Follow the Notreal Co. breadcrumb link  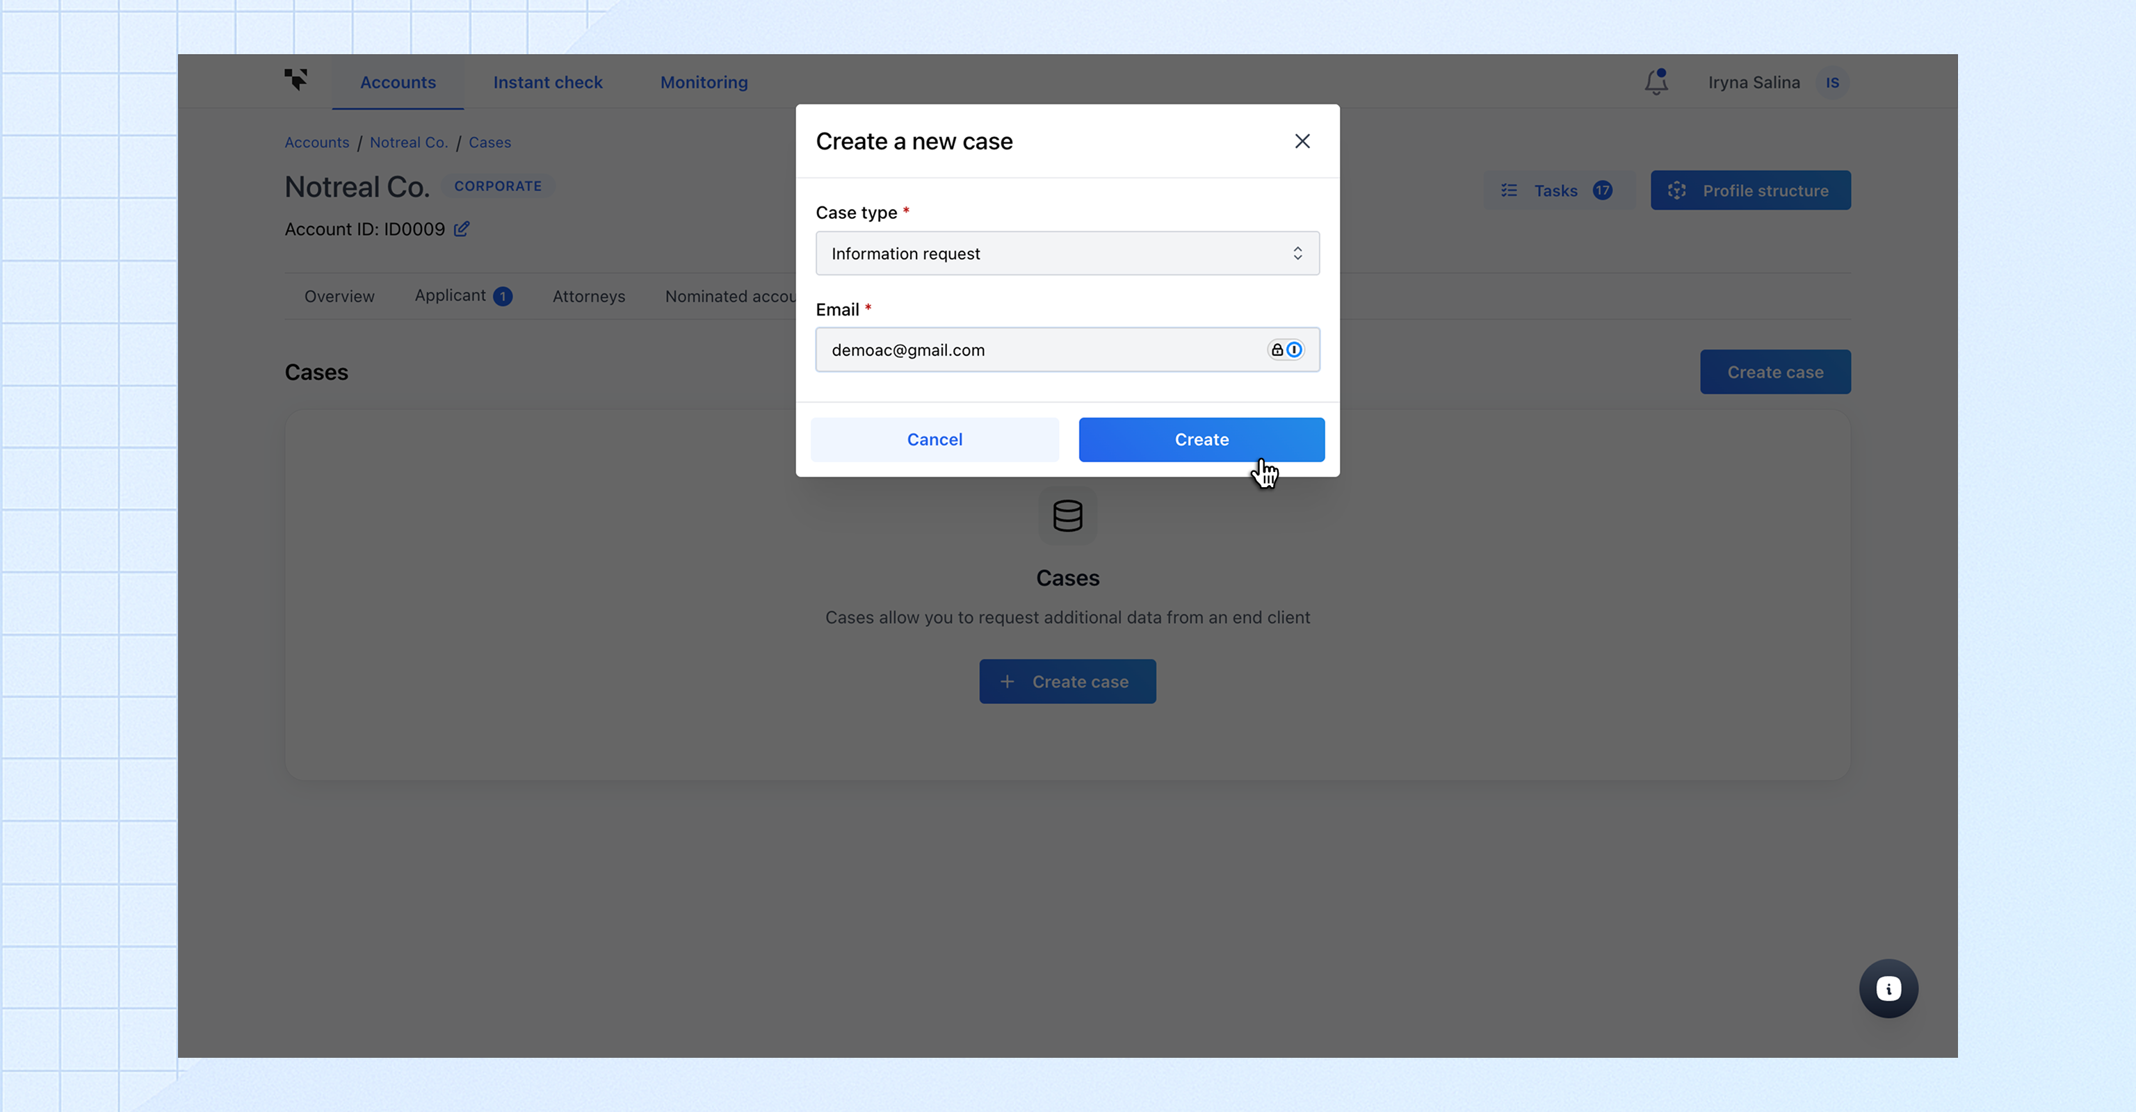[x=408, y=142]
